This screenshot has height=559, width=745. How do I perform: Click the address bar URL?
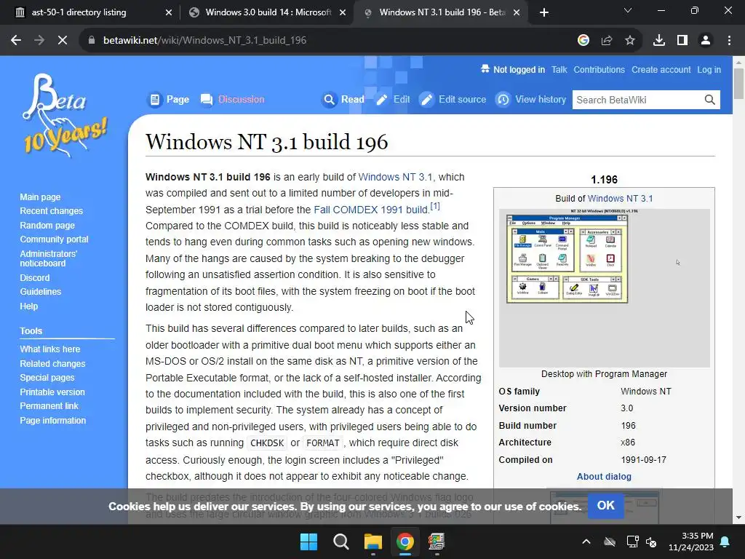point(204,41)
